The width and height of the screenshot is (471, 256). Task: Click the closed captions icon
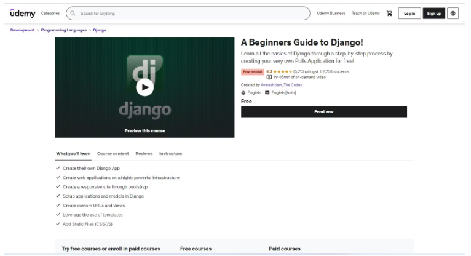click(267, 92)
